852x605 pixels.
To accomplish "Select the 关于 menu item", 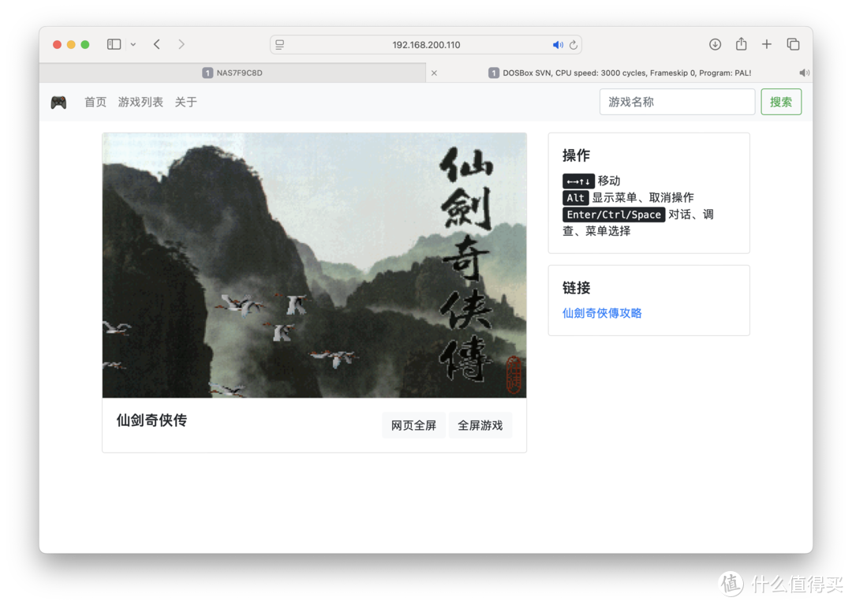I will tap(185, 102).
